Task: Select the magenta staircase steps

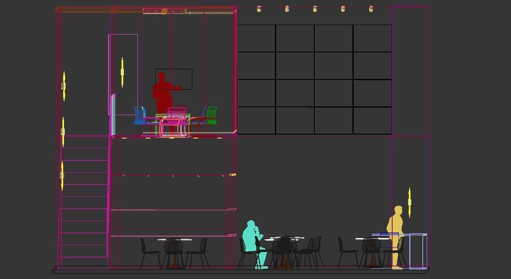Action: pos(83,202)
